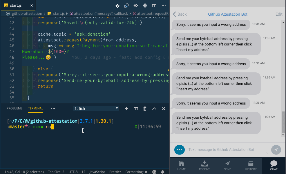Click terminal time 11:36:59

tap(151, 127)
